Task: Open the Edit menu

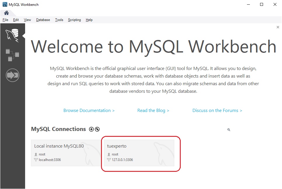Action: (x=16, y=20)
